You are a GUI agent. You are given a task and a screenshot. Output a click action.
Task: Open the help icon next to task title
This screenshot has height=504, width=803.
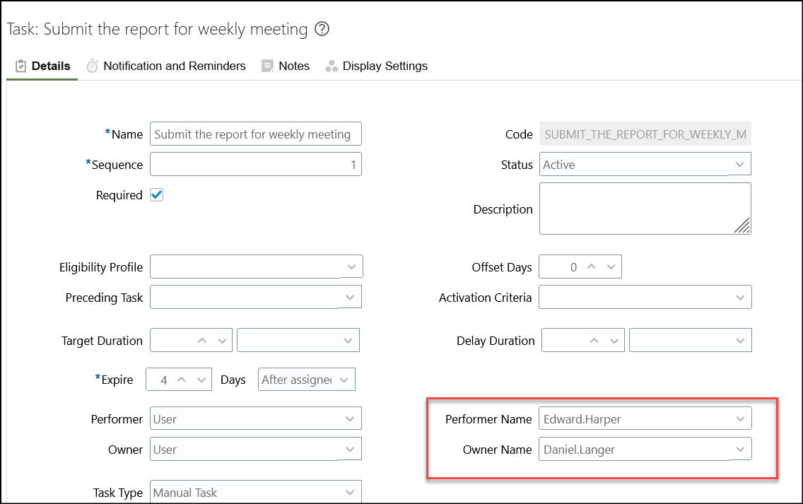322,29
